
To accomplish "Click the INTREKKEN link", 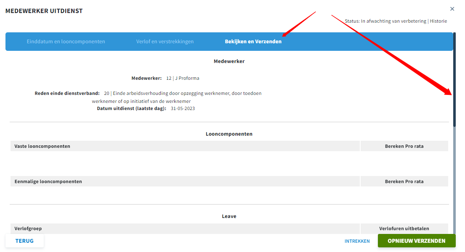I will [x=357, y=241].
